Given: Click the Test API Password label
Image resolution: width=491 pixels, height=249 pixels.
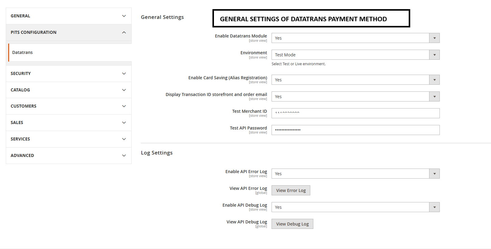Looking at the screenshot, I should click(248, 128).
